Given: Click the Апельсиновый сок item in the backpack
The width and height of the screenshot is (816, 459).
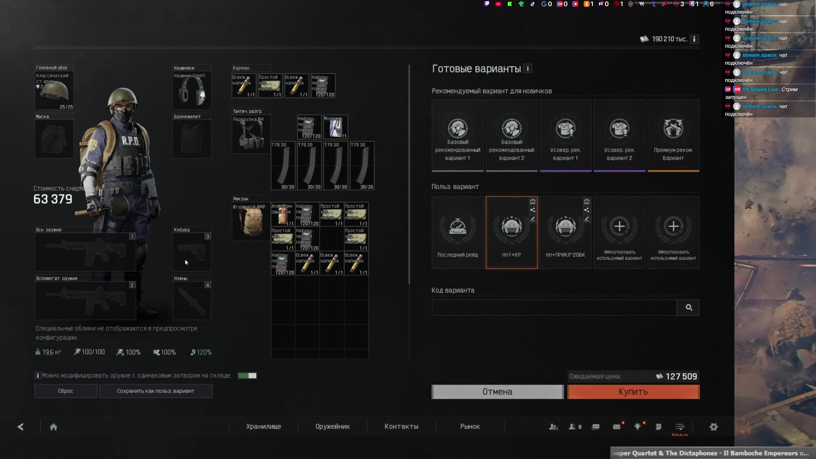Looking at the screenshot, I should [283, 215].
